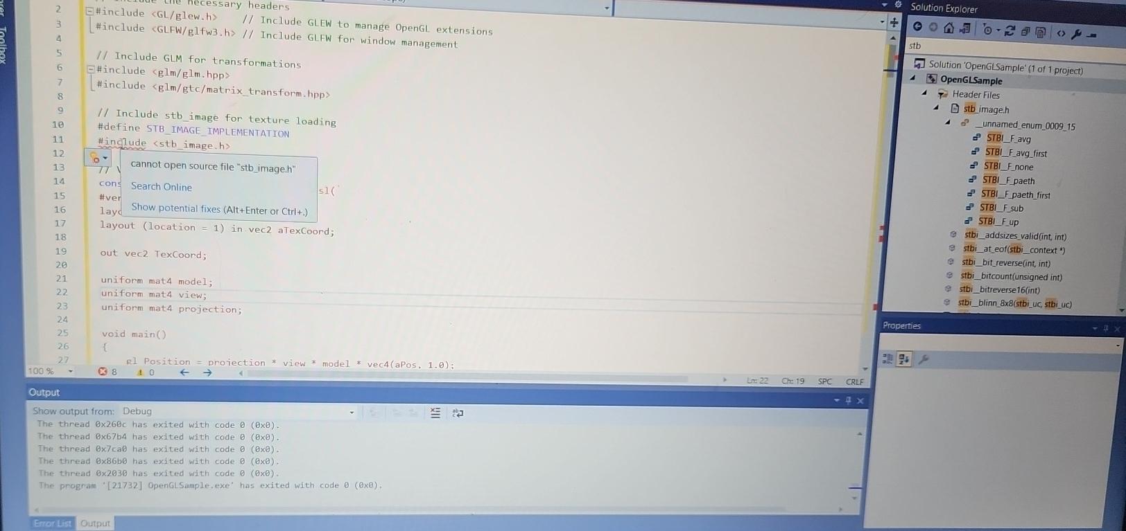Screen dimensions: 1126x531
Task: Select Header Files folder in Solution Explorer
Action: click(x=976, y=94)
